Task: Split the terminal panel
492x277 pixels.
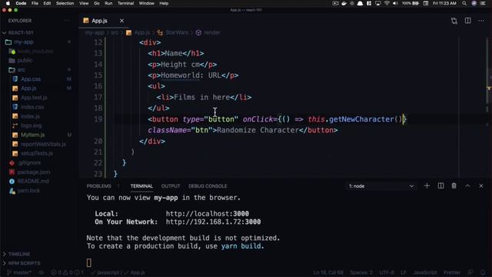Action: point(440,186)
